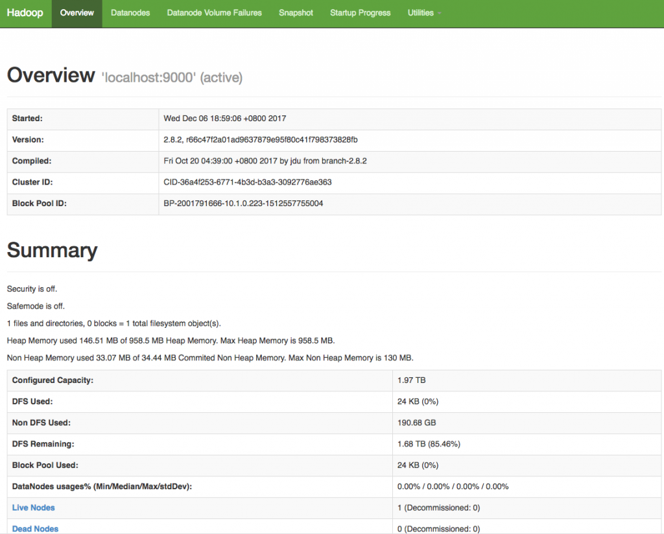Click the 'Block Pool ID:' row label
This screenshot has height=534, width=664.
[x=39, y=203]
